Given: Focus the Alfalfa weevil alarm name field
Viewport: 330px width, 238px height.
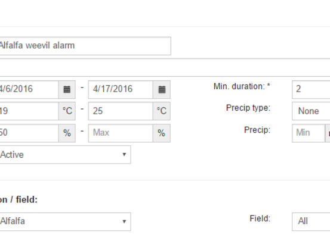Looking at the screenshot, I should click(85, 46).
